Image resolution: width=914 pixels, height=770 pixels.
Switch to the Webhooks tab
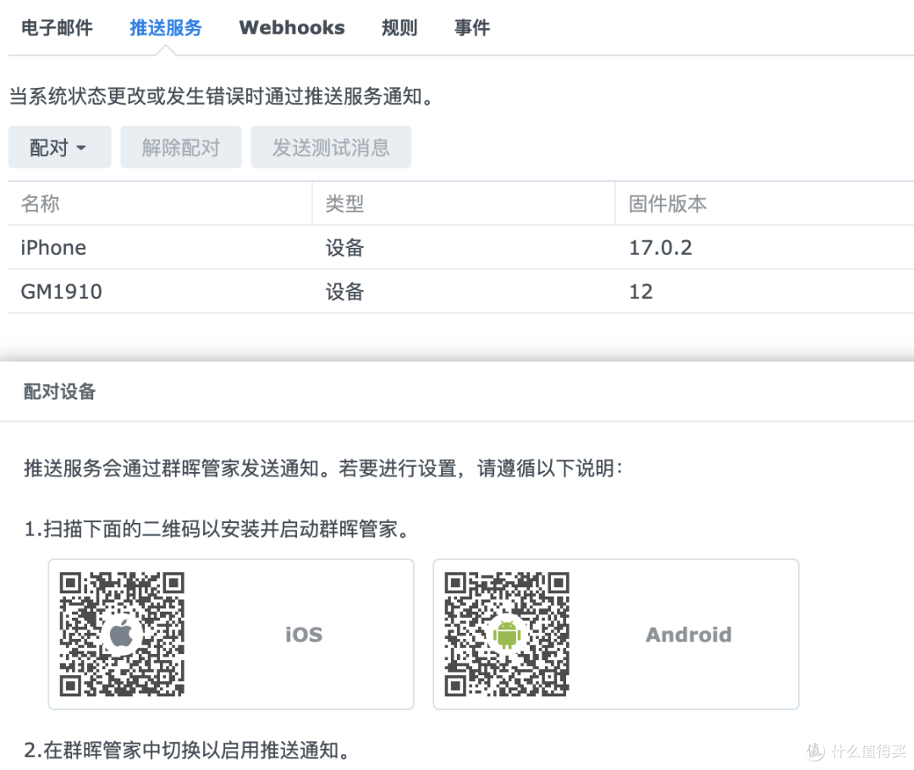pyautogui.click(x=291, y=27)
